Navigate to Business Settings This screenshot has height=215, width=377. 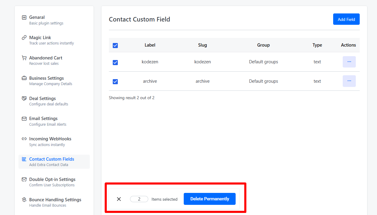(x=54, y=81)
